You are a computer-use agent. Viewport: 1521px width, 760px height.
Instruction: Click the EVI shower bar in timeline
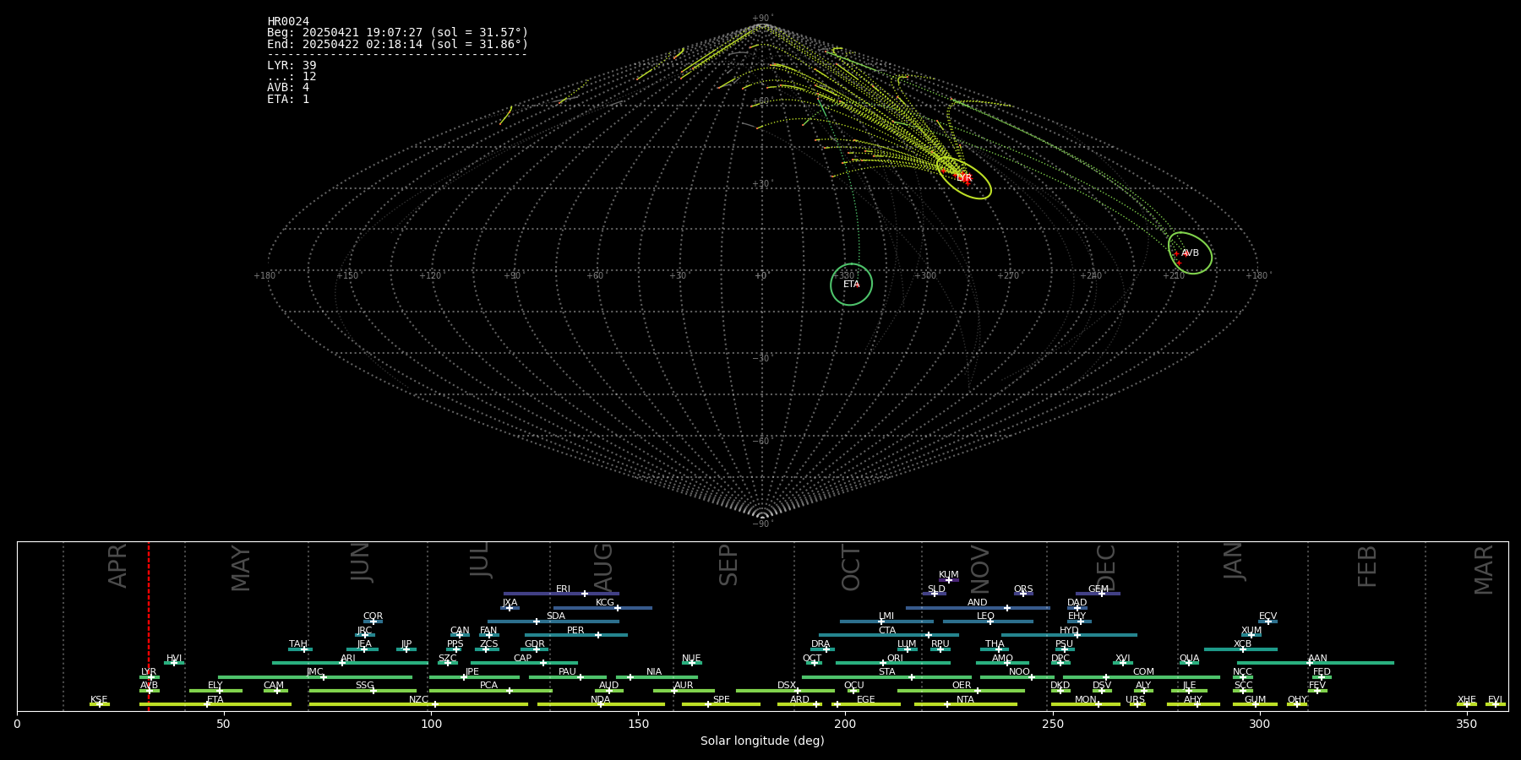1496,704
